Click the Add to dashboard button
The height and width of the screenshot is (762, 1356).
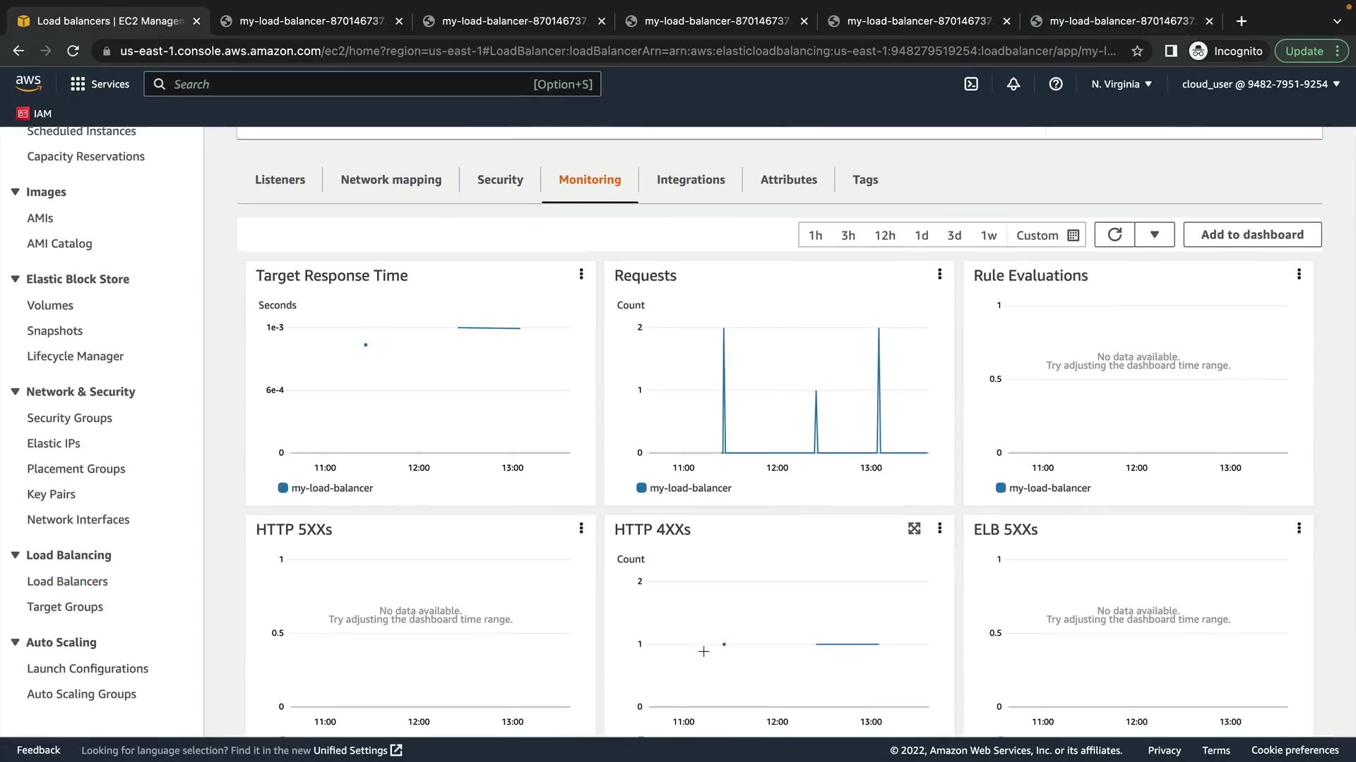coord(1251,235)
